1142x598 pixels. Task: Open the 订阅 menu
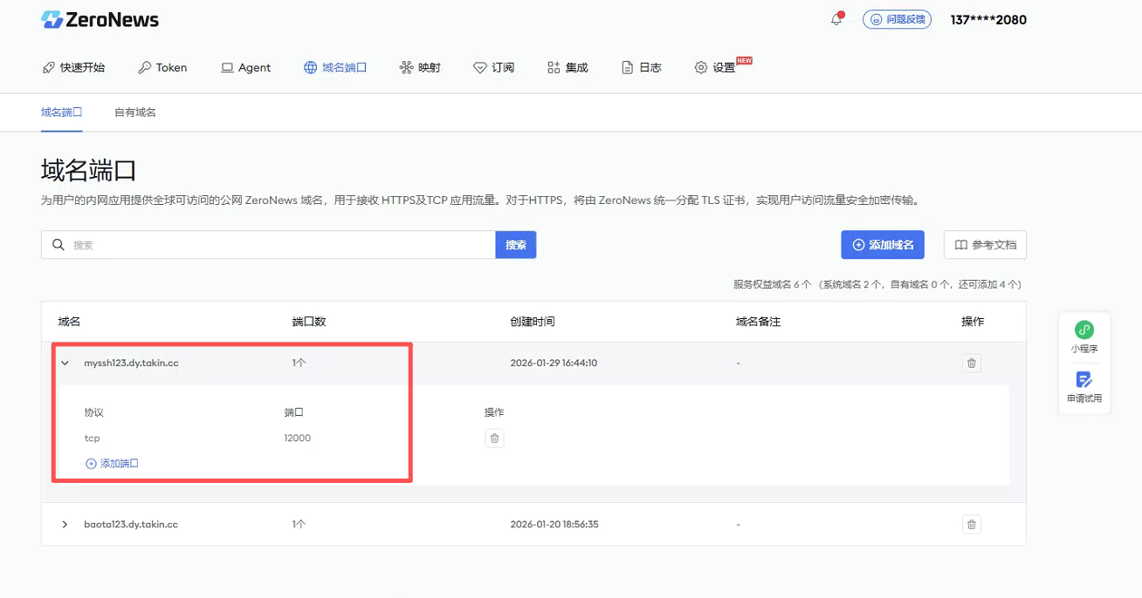494,67
